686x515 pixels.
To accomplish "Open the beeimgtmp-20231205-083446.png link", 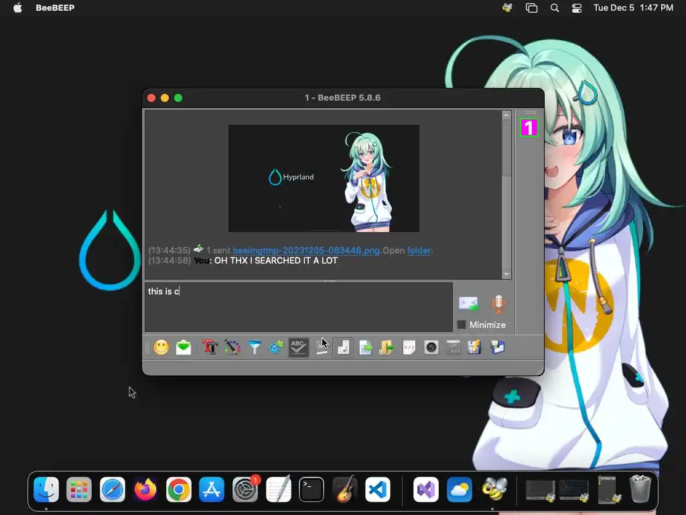I will [305, 251].
